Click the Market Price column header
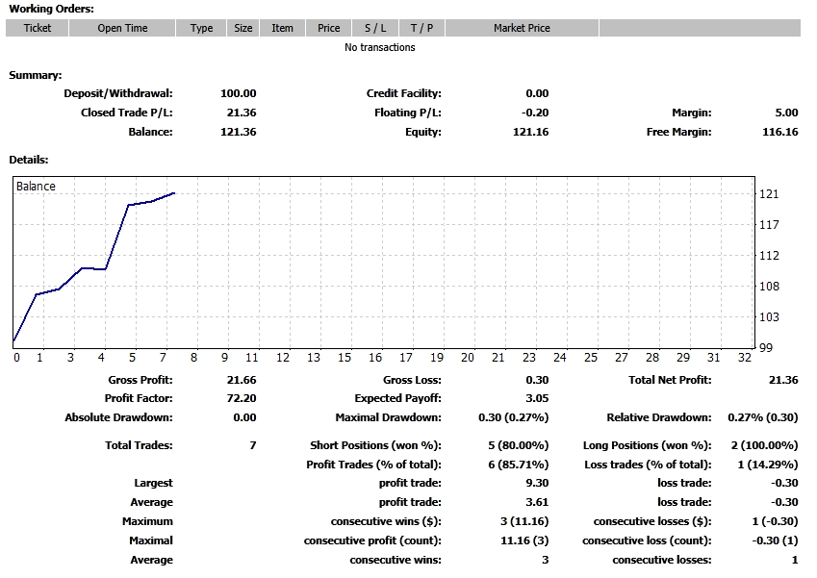The width and height of the screenshot is (817, 578). tap(522, 28)
